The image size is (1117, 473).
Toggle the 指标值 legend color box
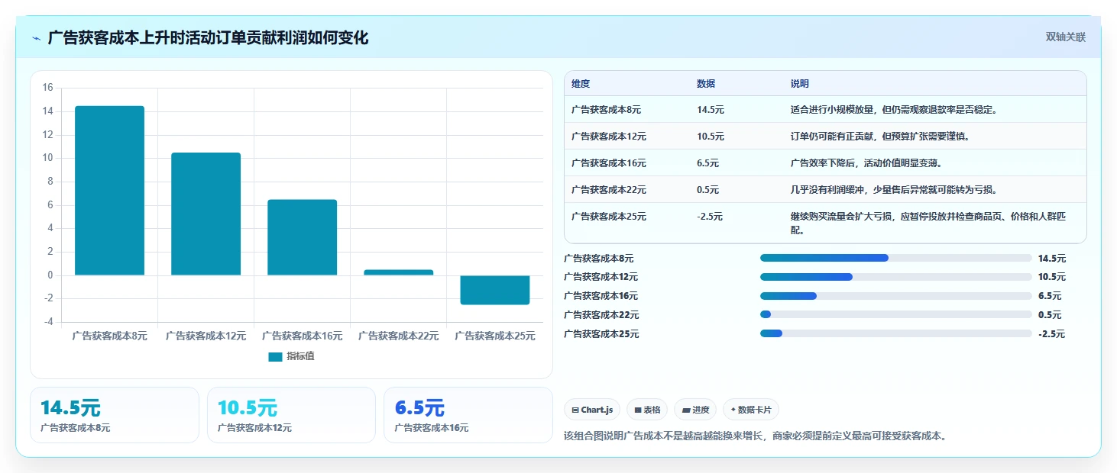[276, 356]
